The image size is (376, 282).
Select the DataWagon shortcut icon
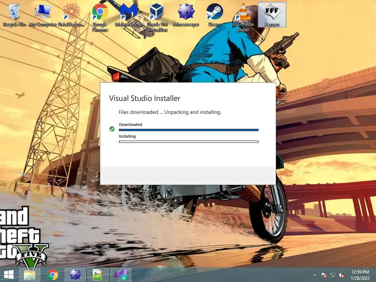(x=71, y=15)
